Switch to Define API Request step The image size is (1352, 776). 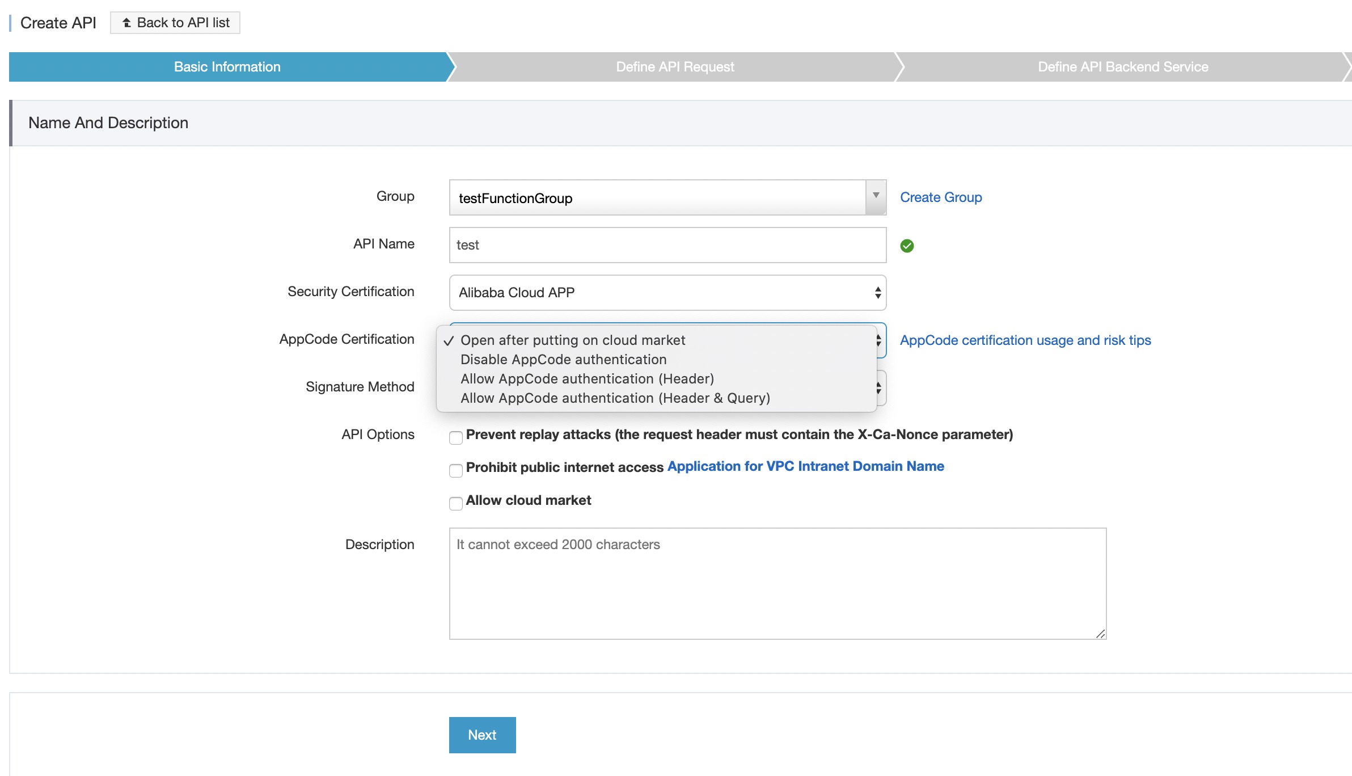click(x=675, y=67)
